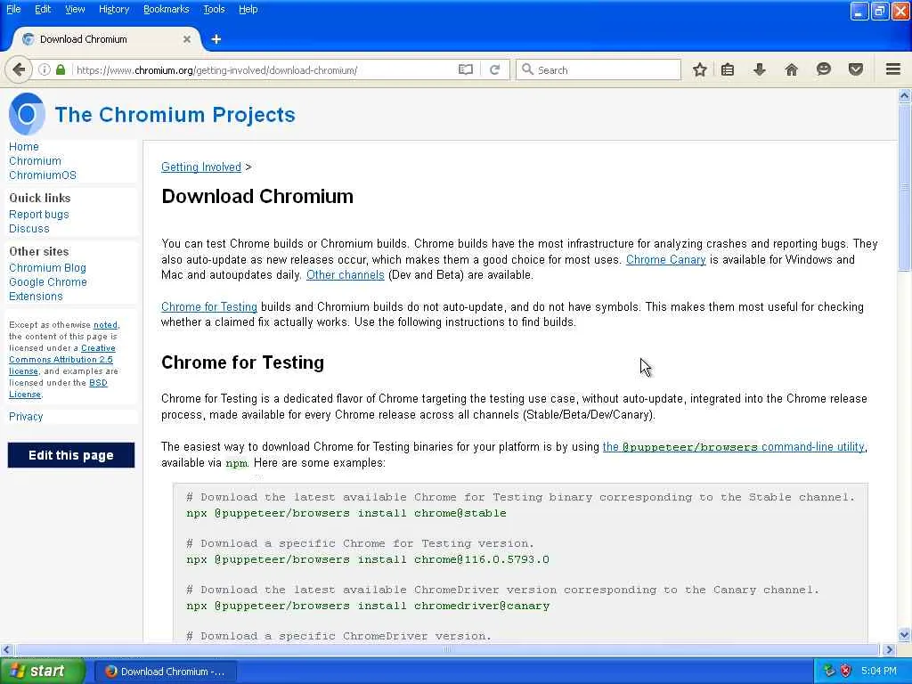Visit the Chromium Blog link

click(47, 267)
